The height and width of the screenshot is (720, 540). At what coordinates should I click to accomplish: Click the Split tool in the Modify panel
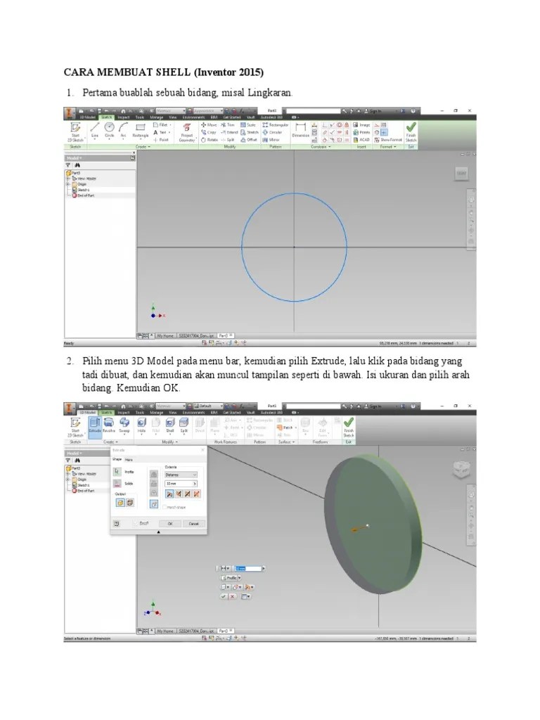184,425
